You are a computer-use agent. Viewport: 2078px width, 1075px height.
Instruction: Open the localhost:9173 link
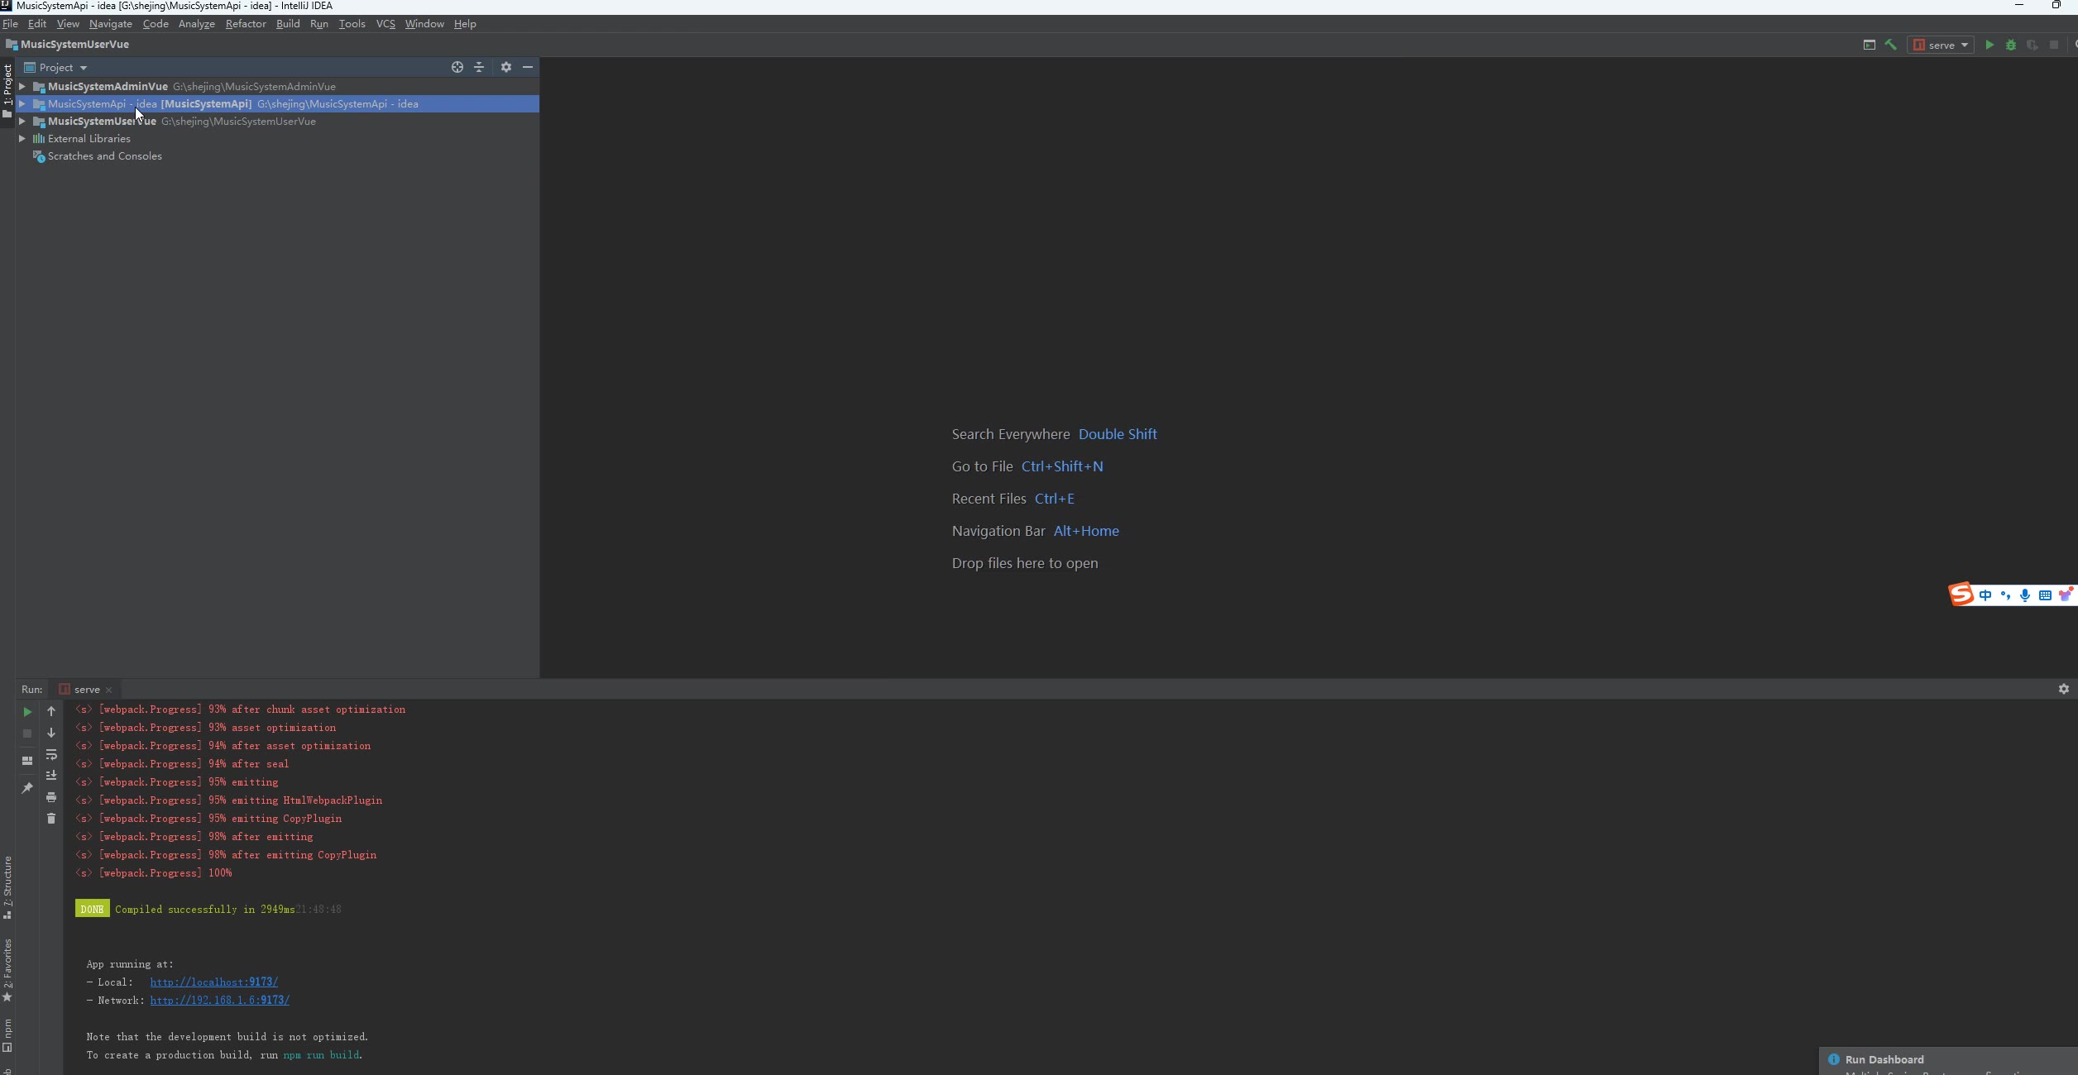[213, 982]
